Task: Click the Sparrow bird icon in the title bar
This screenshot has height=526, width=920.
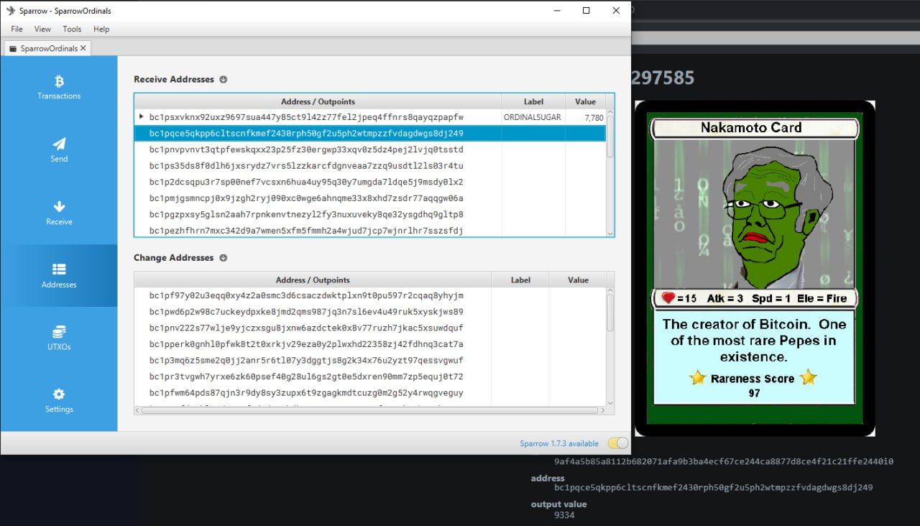Action: (10, 11)
